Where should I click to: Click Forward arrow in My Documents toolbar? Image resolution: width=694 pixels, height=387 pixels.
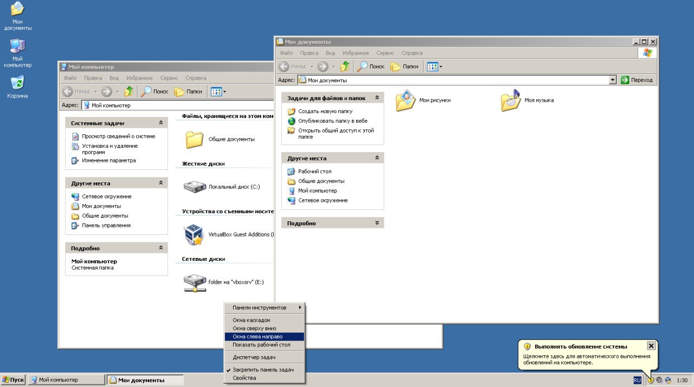pos(323,67)
